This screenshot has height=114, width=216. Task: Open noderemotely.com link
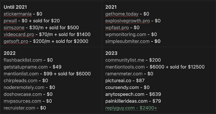24,88
